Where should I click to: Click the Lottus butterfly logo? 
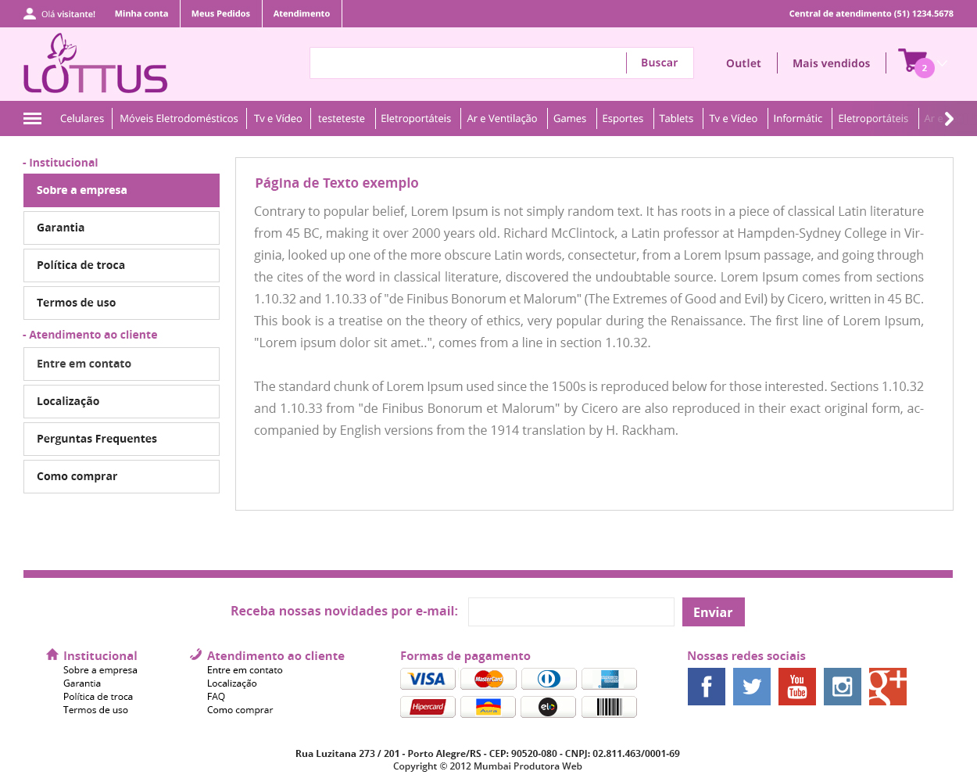click(95, 64)
